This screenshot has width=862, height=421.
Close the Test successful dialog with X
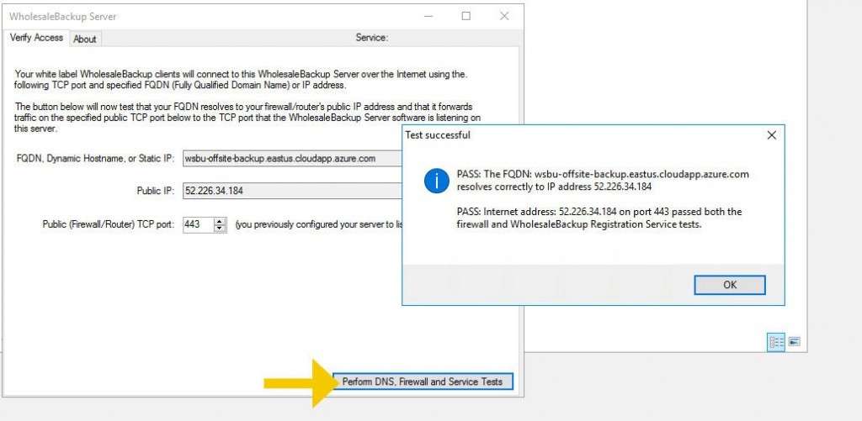[x=771, y=134]
